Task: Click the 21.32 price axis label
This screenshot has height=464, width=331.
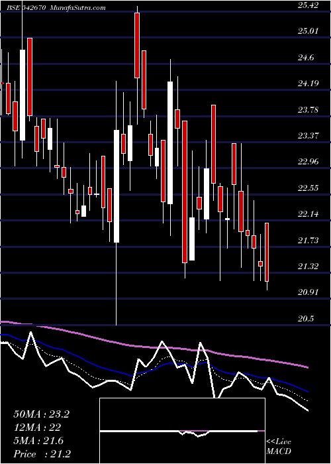Action: (x=308, y=266)
